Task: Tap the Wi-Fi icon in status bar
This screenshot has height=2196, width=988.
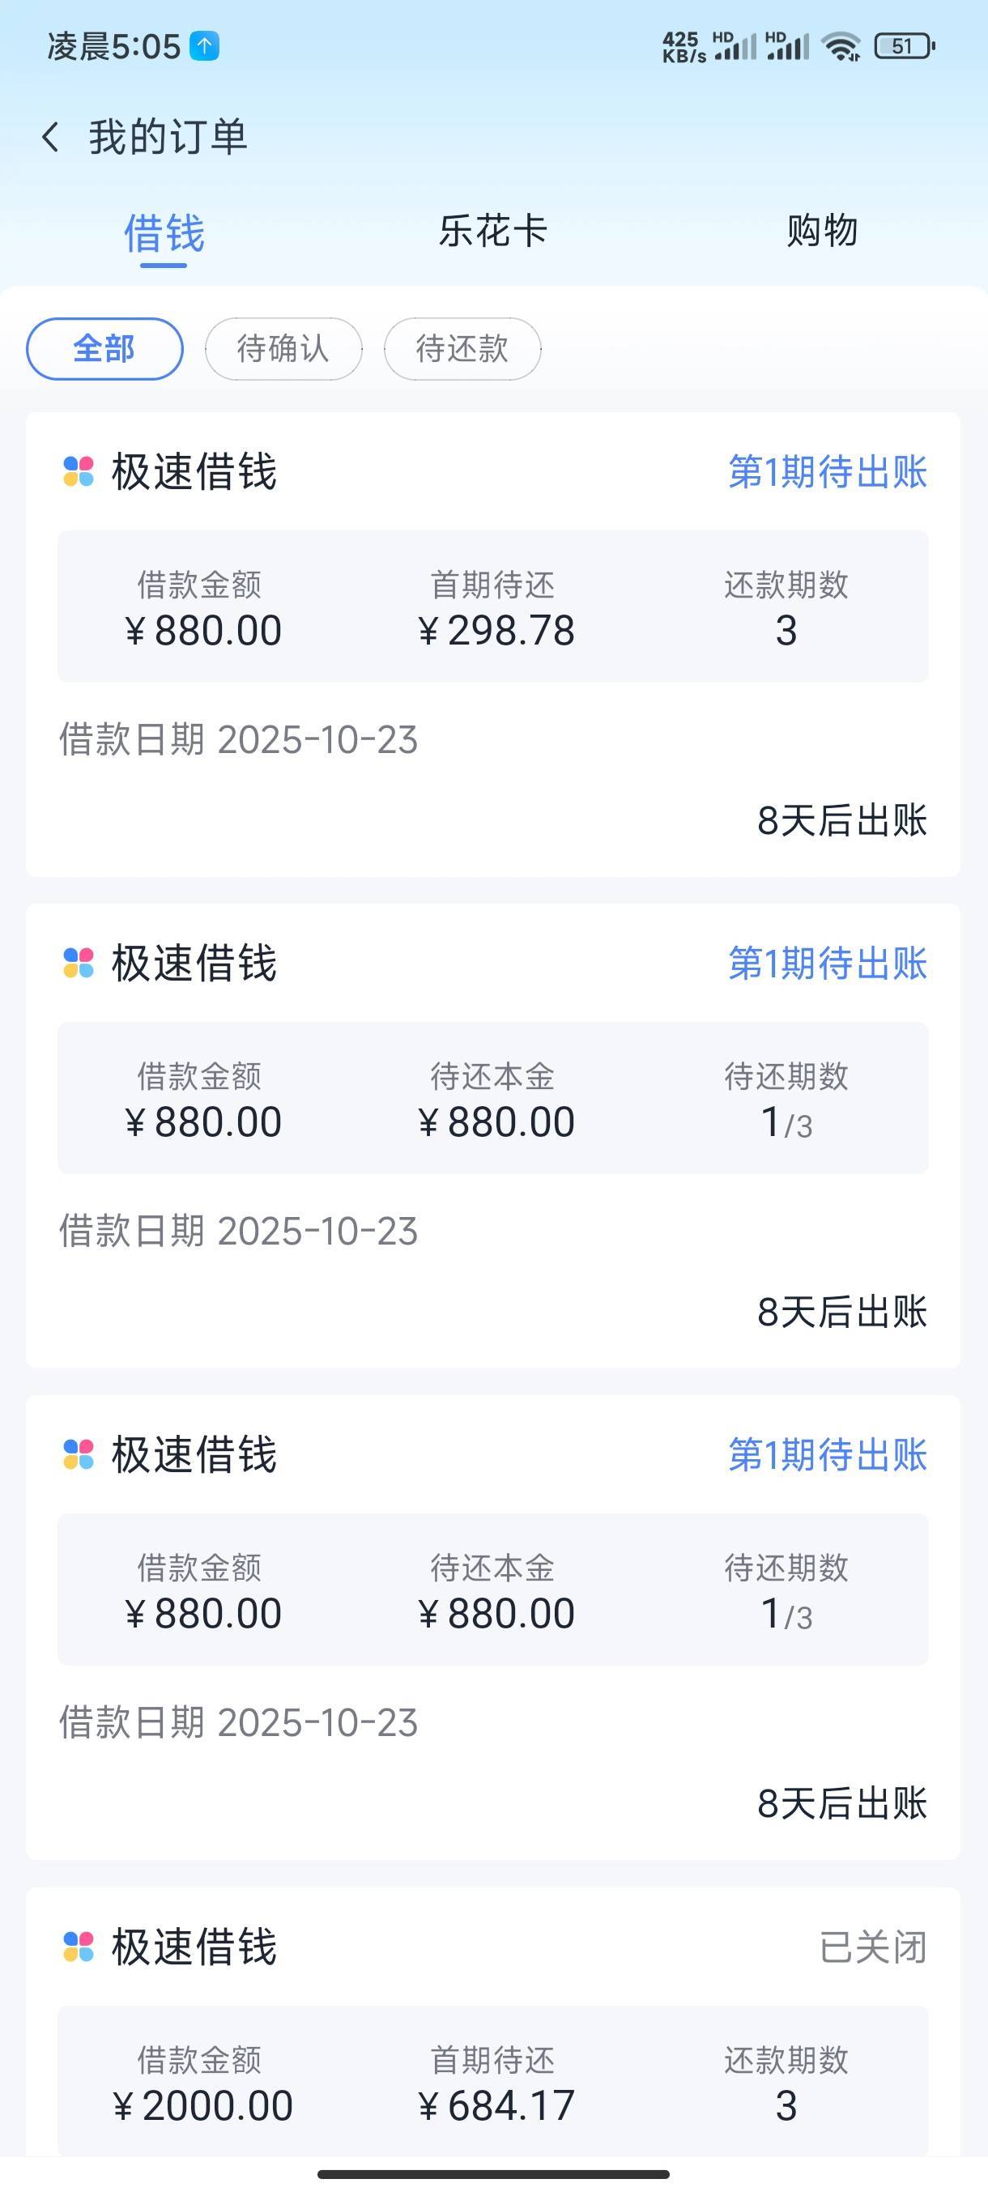Action: tap(841, 46)
